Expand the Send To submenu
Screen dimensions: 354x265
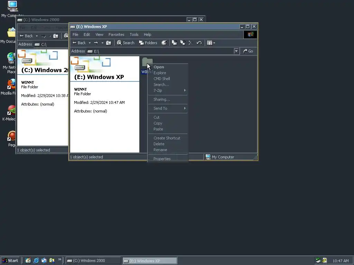click(x=168, y=108)
